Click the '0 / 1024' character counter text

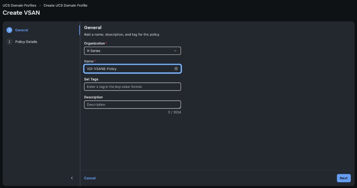[174, 112]
